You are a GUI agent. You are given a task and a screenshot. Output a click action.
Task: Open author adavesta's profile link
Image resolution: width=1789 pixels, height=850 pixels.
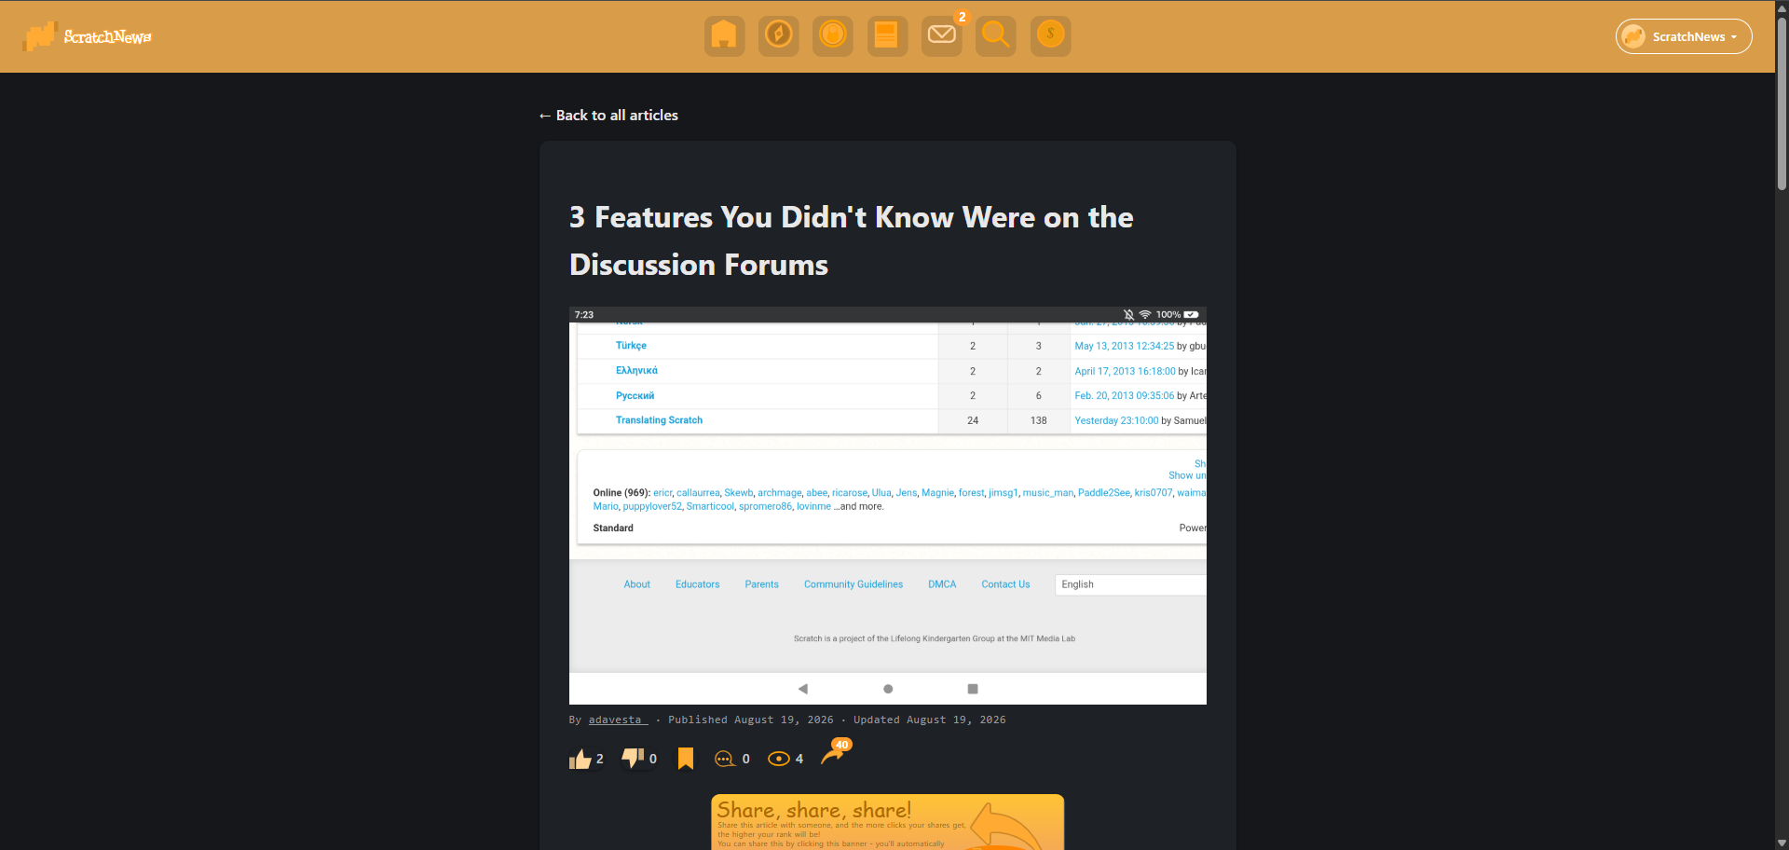tap(618, 720)
